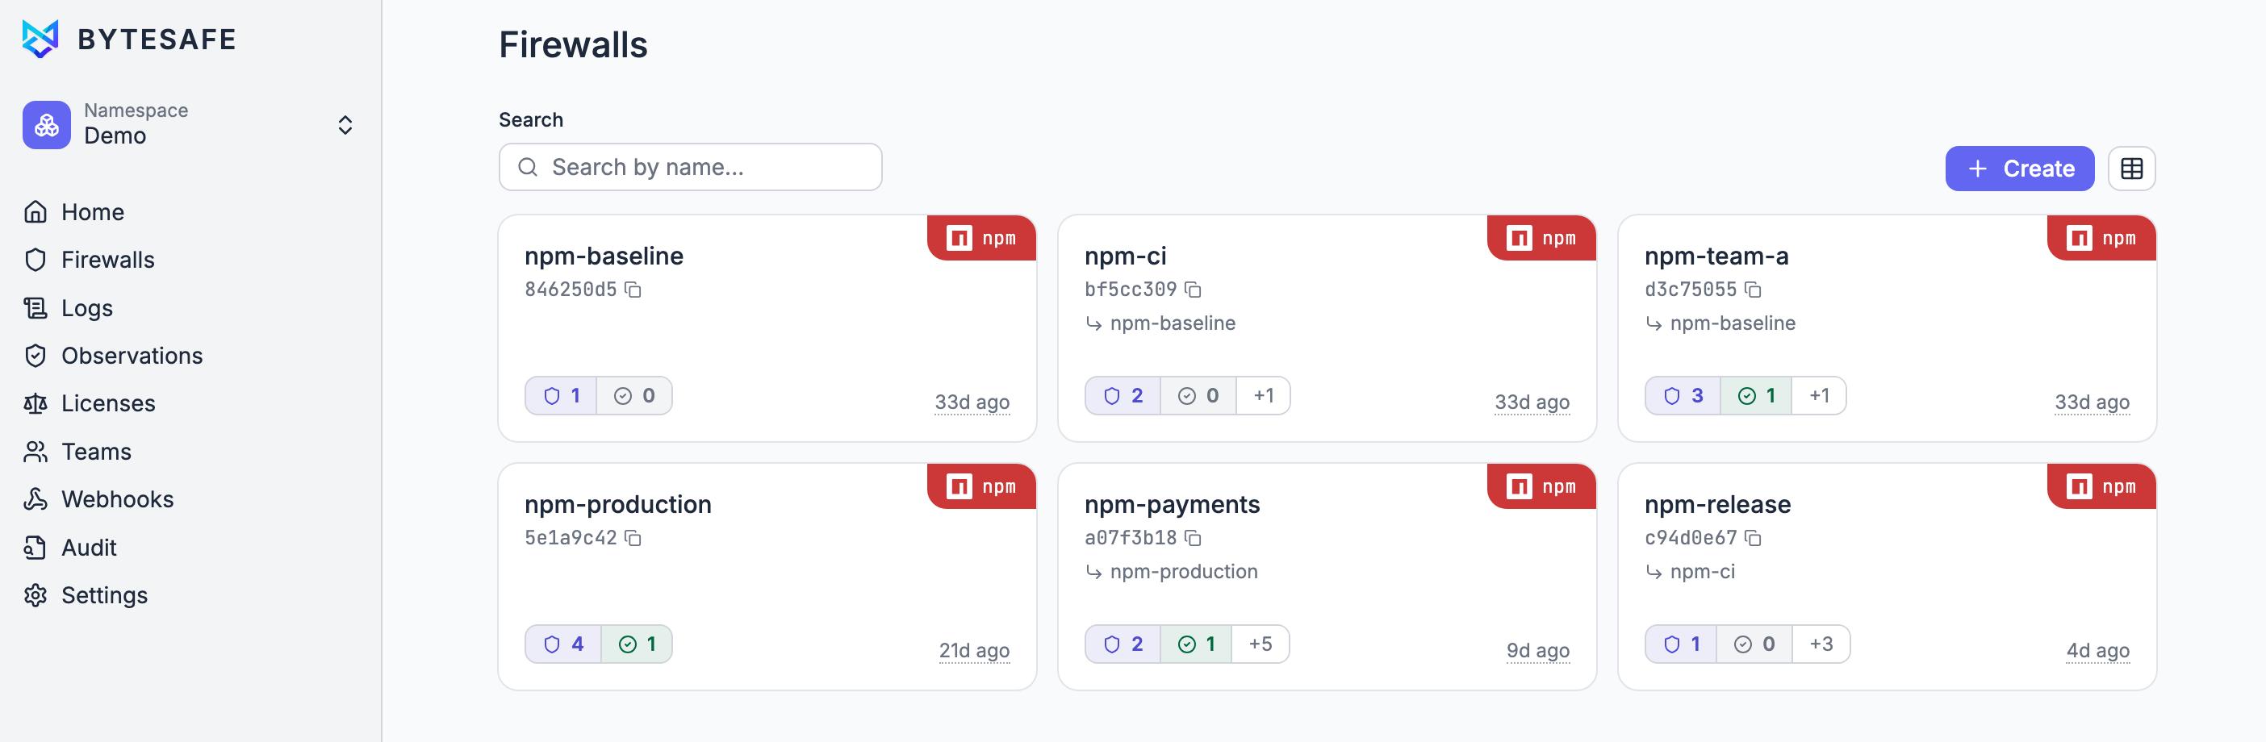Click npm-production parent link under npm-payments

[x=1184, y=572]
